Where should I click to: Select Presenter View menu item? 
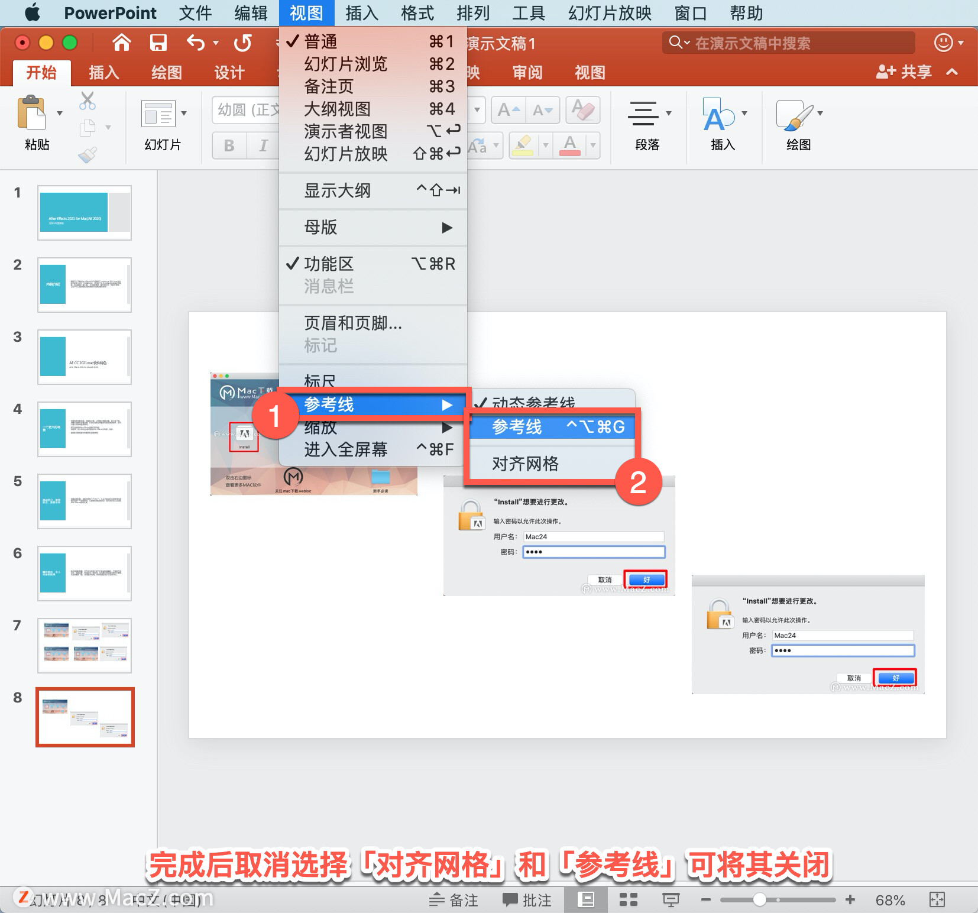coord(373,131)
